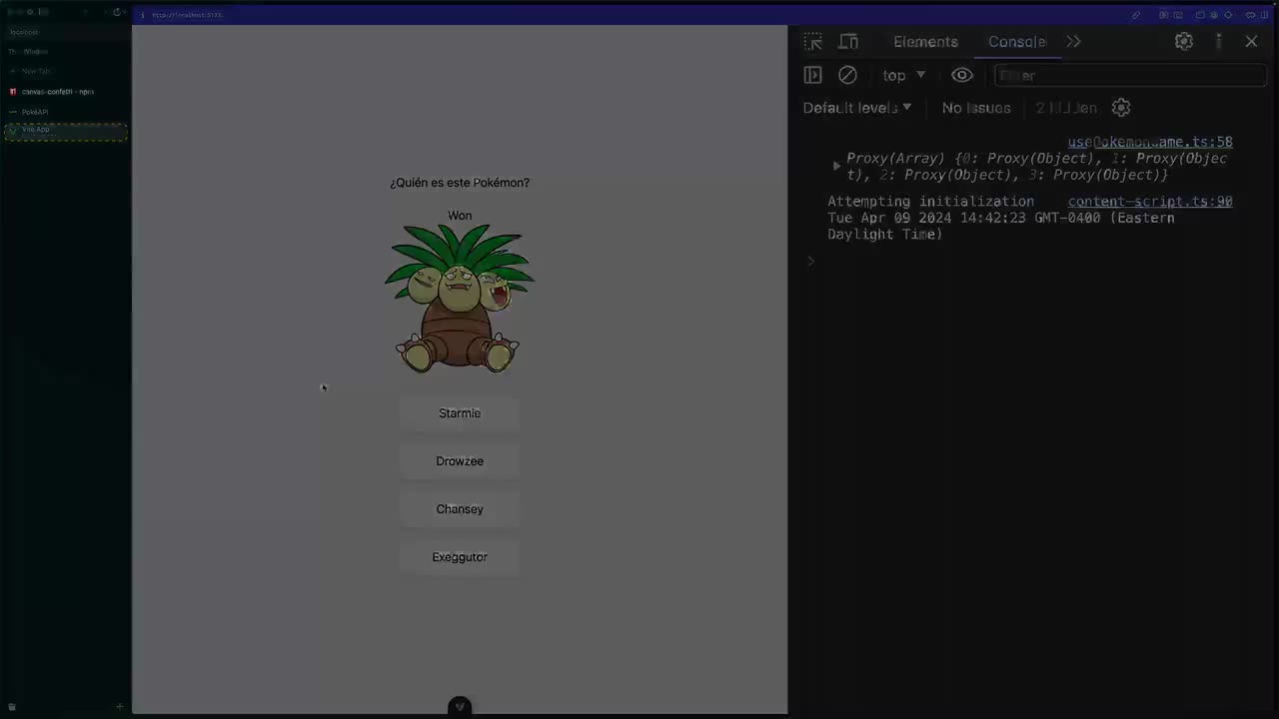Open the top JavaScript context dropdown
The width and height of the screenshot is (1279, 719).
pyautogui.click(x=904, y=75)
